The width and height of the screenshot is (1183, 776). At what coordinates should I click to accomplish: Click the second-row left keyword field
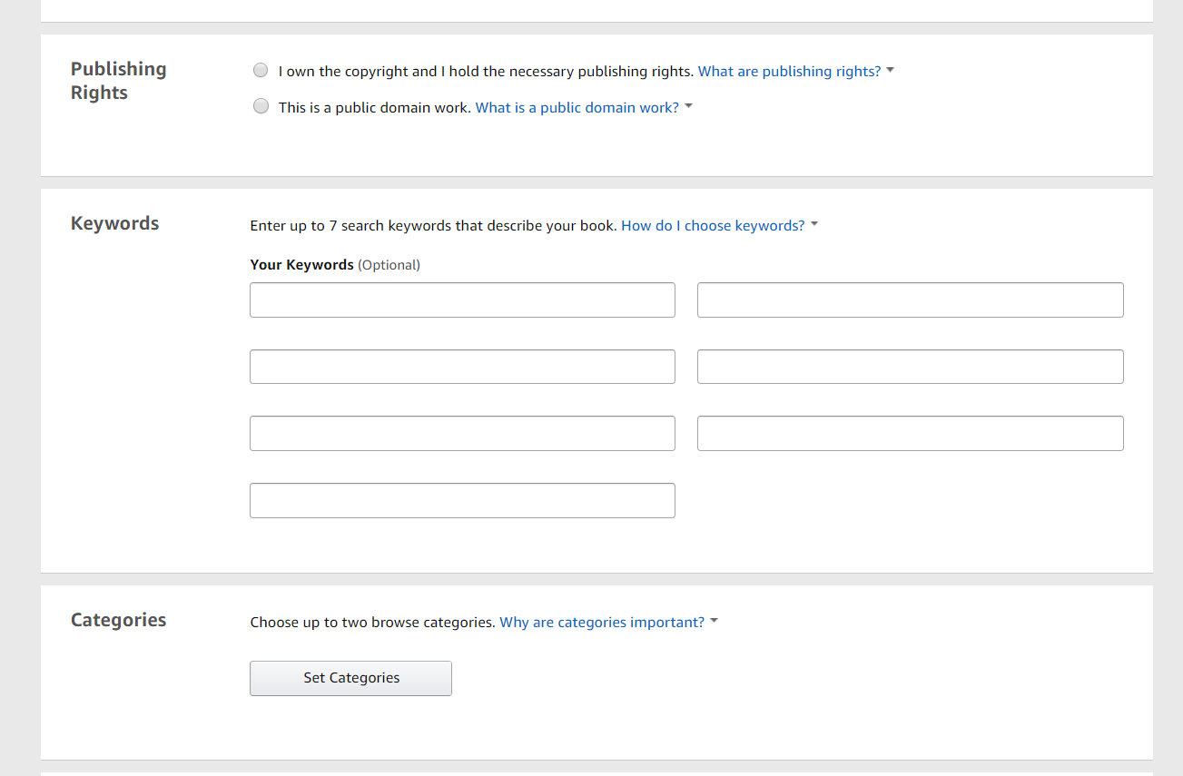click(462, 367)
